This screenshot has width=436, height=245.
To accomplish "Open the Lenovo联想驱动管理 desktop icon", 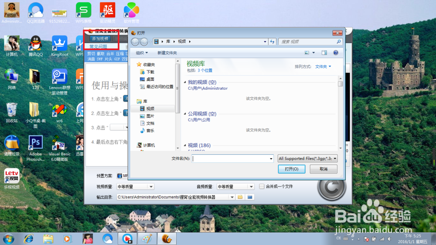I will [x=59, y=82].
